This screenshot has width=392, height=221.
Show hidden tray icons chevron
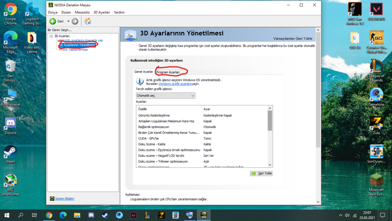[340, 215]
